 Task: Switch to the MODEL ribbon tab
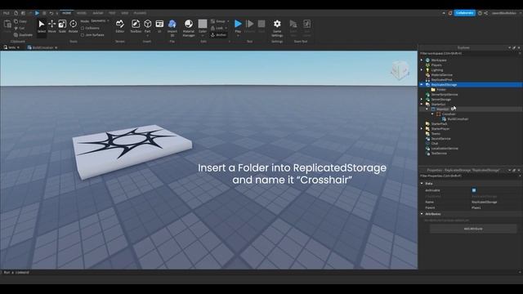click(x=82, y=13)
